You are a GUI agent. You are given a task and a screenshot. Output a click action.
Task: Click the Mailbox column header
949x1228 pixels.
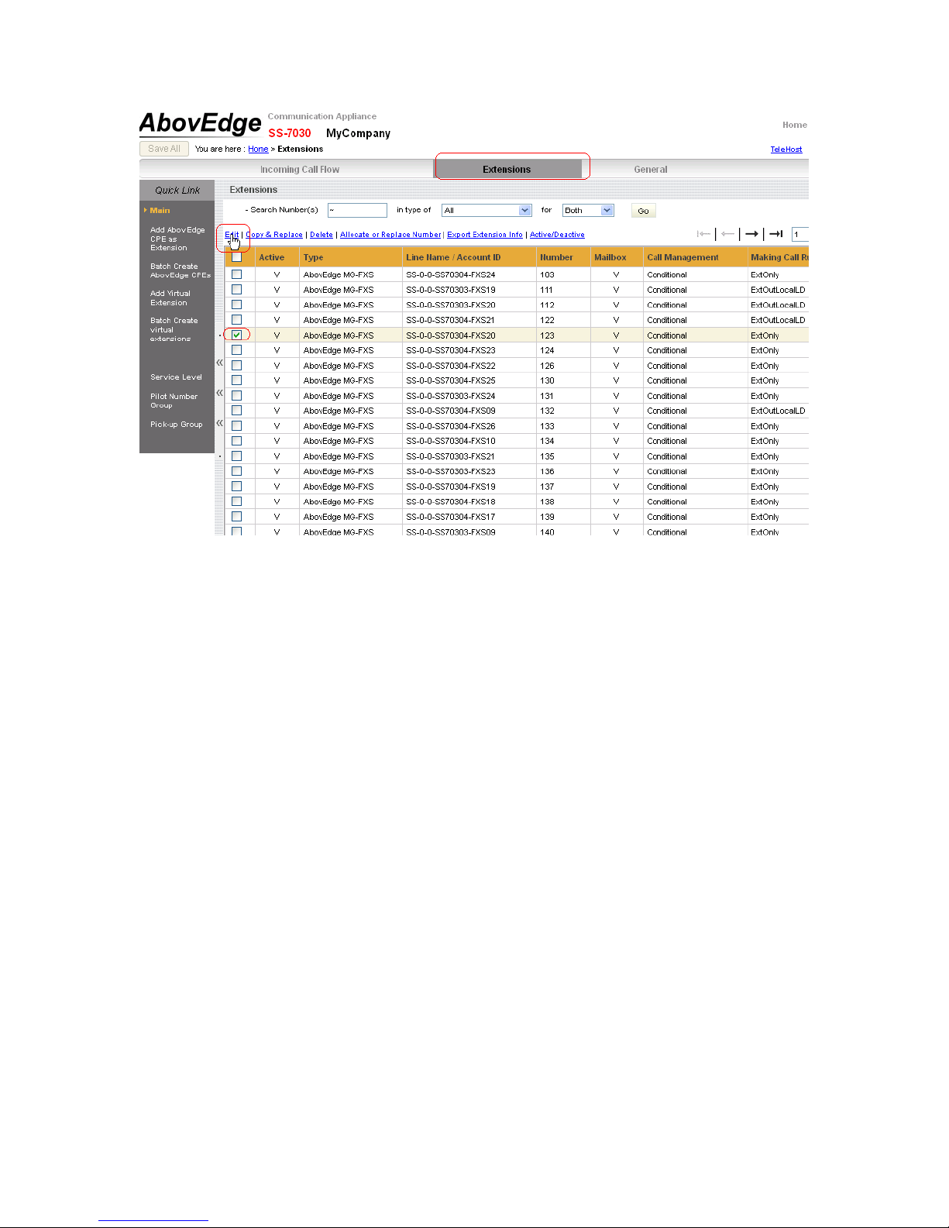click(610, 257)
